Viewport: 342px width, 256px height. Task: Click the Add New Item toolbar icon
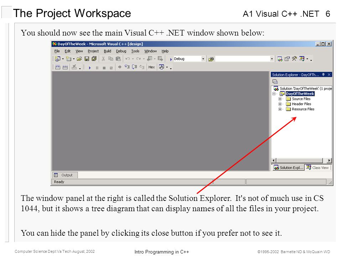coord(69,59)
